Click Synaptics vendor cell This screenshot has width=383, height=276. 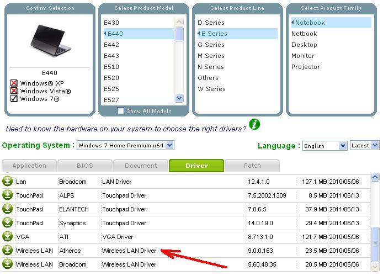pyautogui.click(x=72, y=223)
